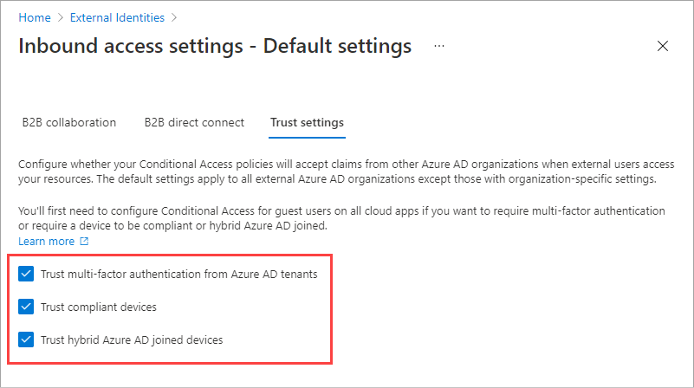
Task: Close the Inbound access settings pane
Action: tap(663, 46)
